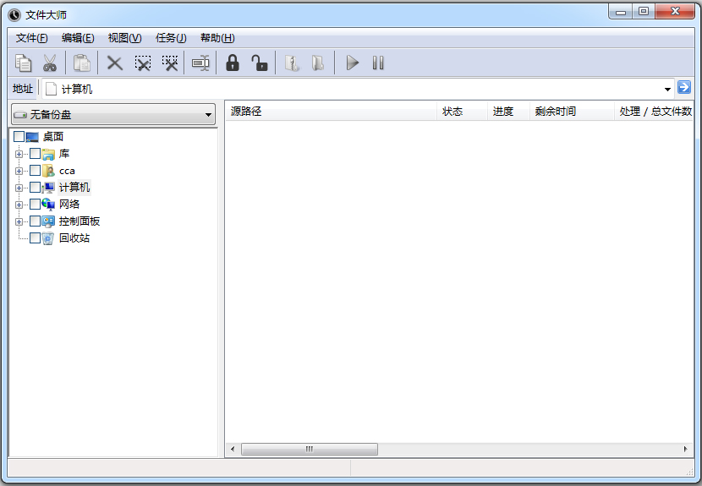Check the cca checkbox
Screen dimensions: 702x486
35,171
